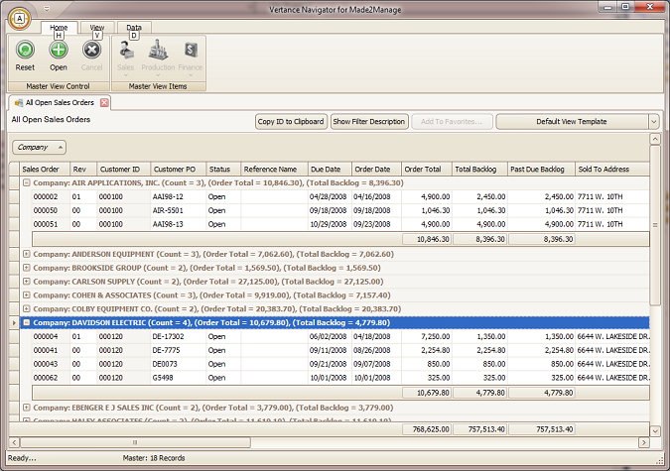Click Copy ID to Clipboard button
Screen dimensions: 670x471
(291, 122)
